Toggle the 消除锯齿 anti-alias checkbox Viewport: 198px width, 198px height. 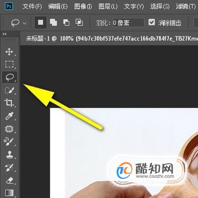[x=151, y=22]
